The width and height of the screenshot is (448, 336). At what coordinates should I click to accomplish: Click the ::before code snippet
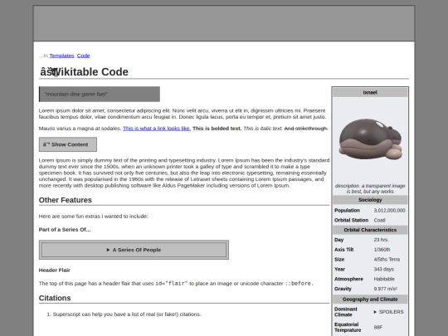(299, 284)
